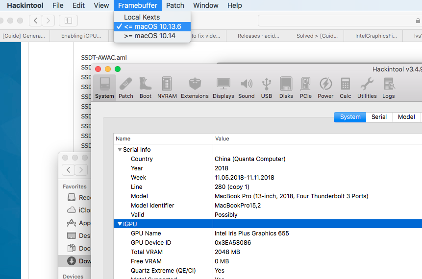Image resolution: width=422 pixels, height=279 pixels.
Task: Click the browser address bar
Action: pyautogui.click(x=340, y=21)
